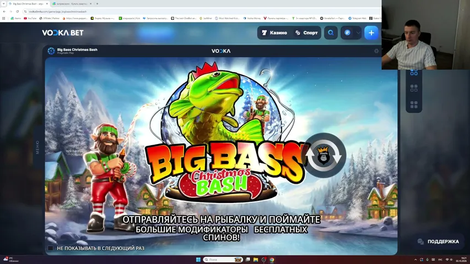Open the Поддержка support chat
Screen dimensions: 470x264
tap(438, 241)
